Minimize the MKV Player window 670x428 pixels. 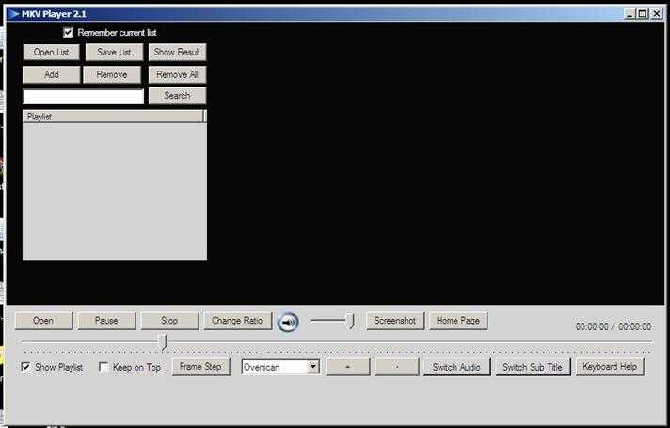pyautogui.click(x=630, y=14)
